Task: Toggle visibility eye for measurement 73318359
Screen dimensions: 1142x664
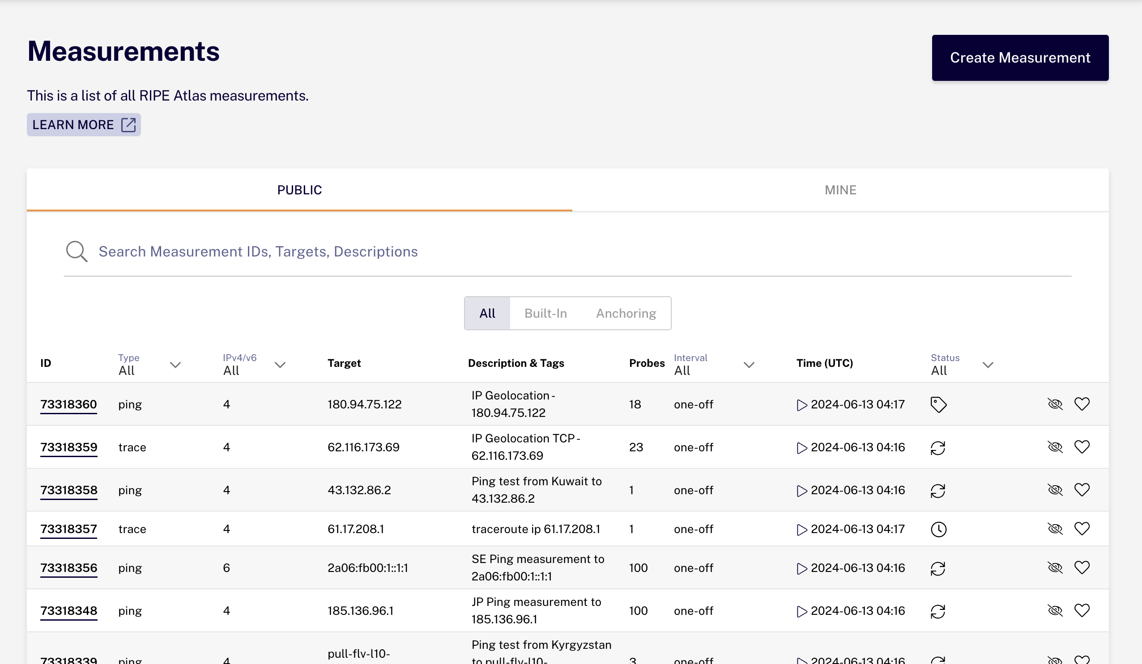Action: [1056, 447]
